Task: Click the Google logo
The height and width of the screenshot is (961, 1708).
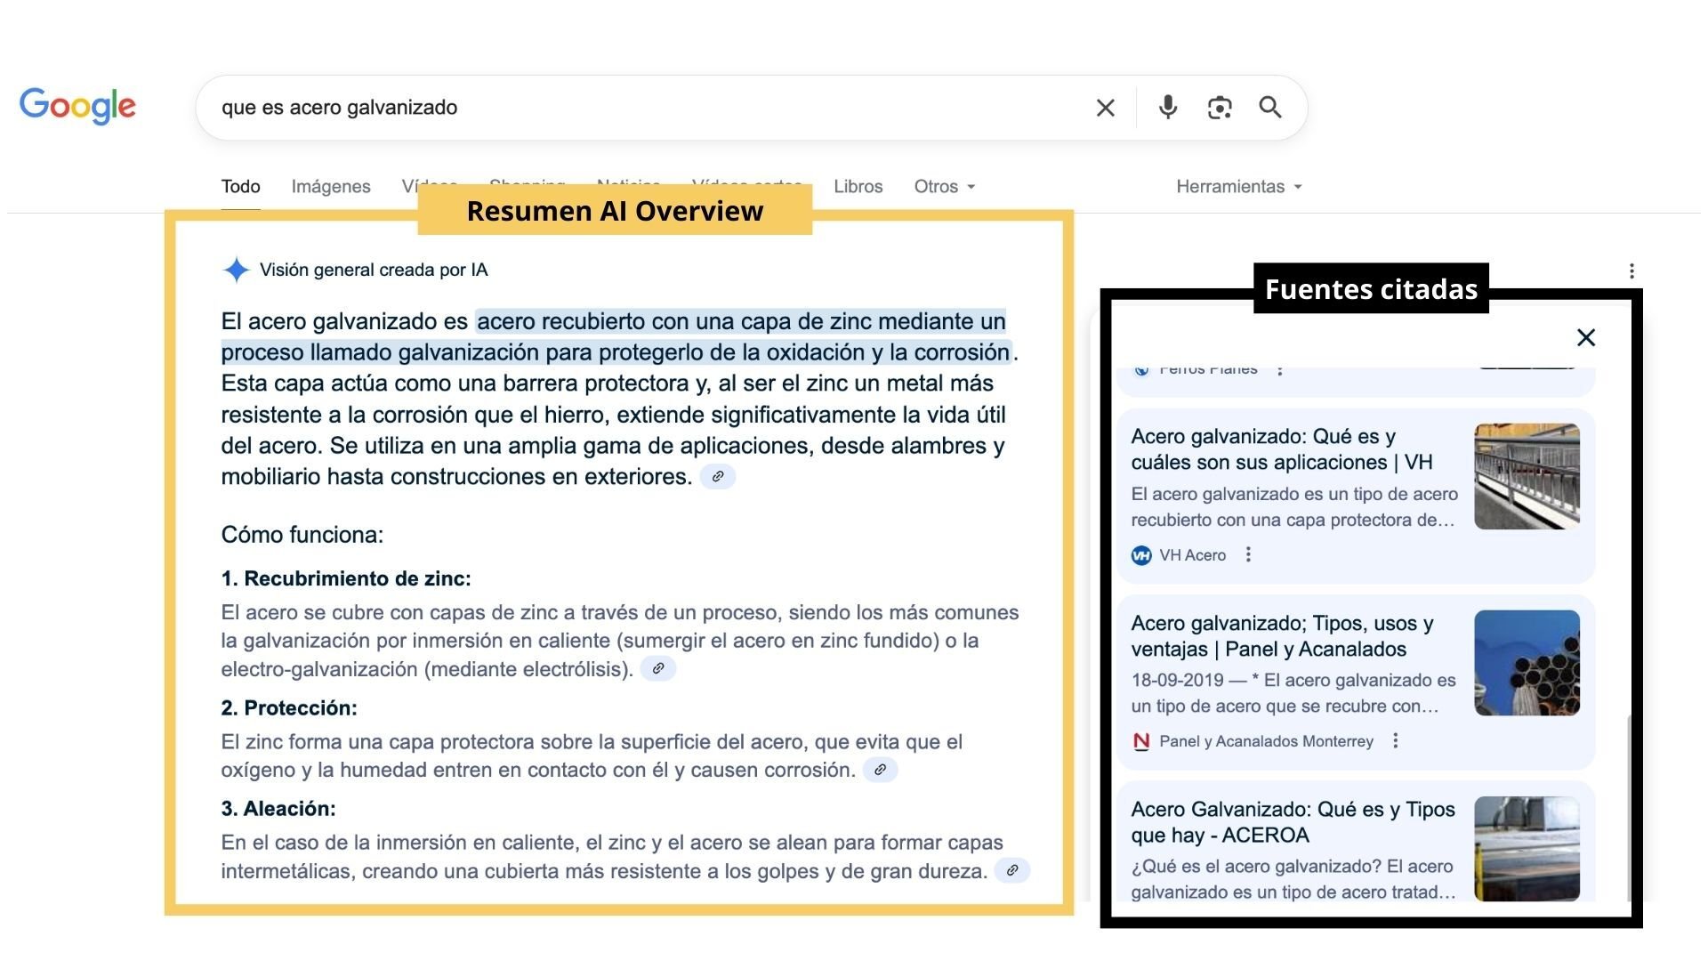Action: [x=77, y=106]
